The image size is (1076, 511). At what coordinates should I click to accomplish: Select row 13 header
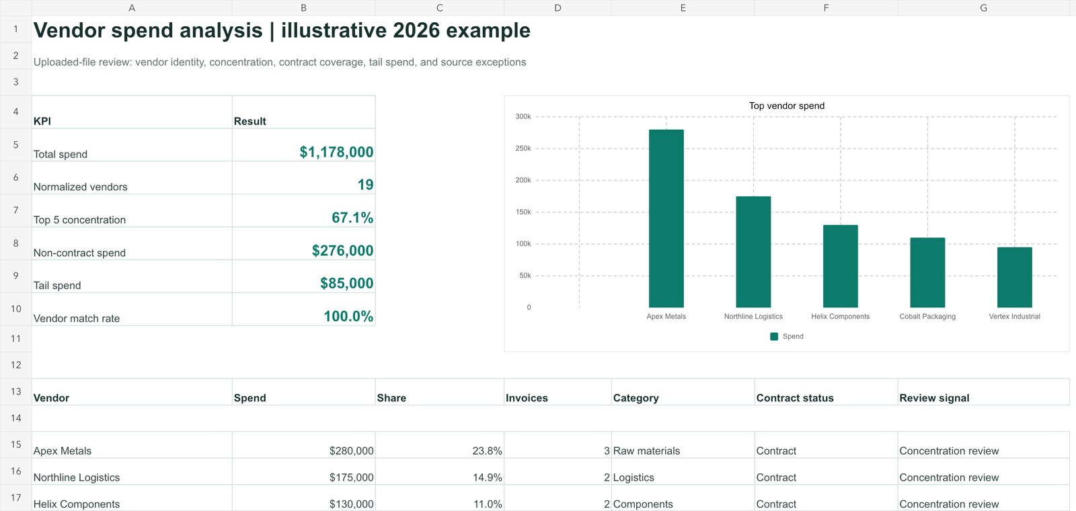coord(15,391)
